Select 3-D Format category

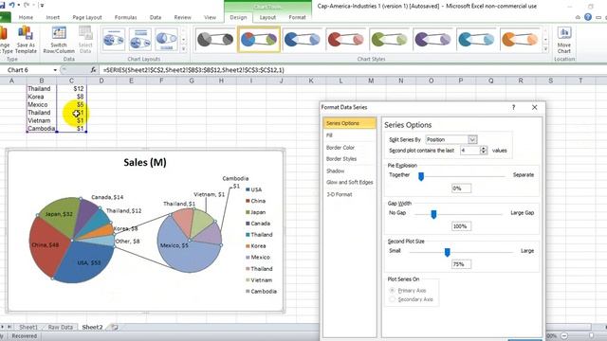click(x=340, y=194)
